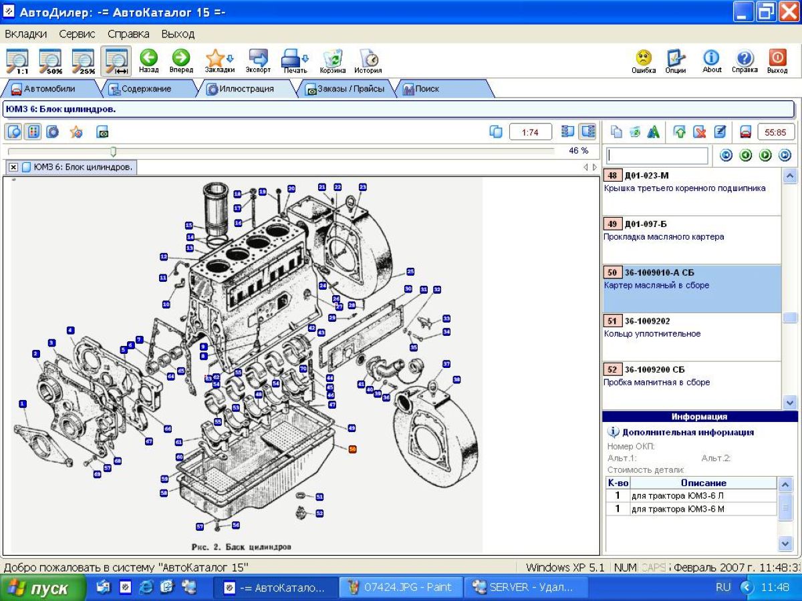Open the Корзина recycle basket

point(333,60)
